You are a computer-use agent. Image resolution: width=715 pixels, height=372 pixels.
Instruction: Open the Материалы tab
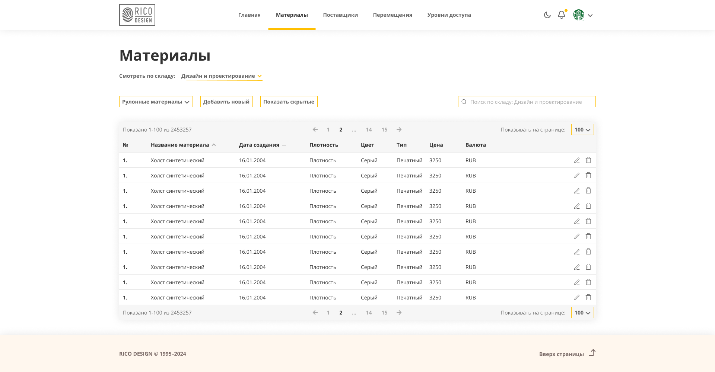pyautogui.click(x=292, y=15)
